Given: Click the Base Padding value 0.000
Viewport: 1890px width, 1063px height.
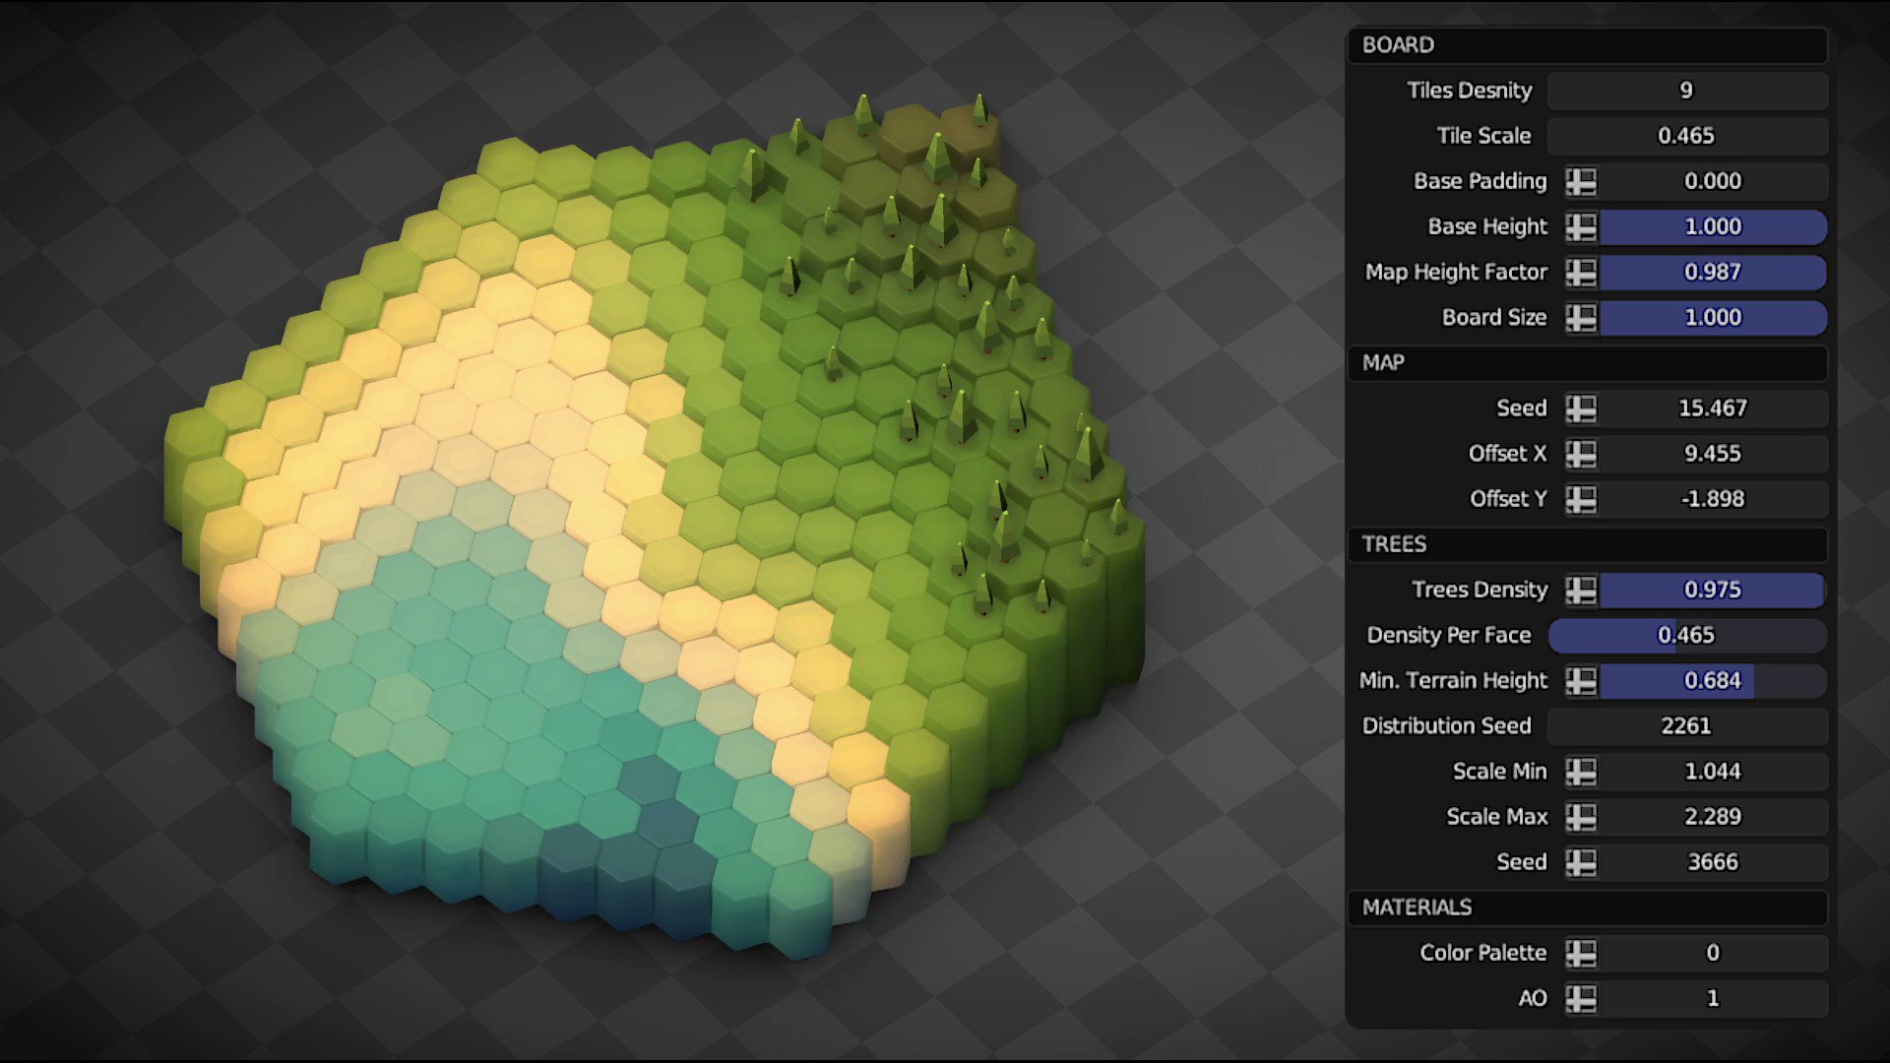Looking at the screenshot, I should pyautogui.click(x=1714, y=181).
